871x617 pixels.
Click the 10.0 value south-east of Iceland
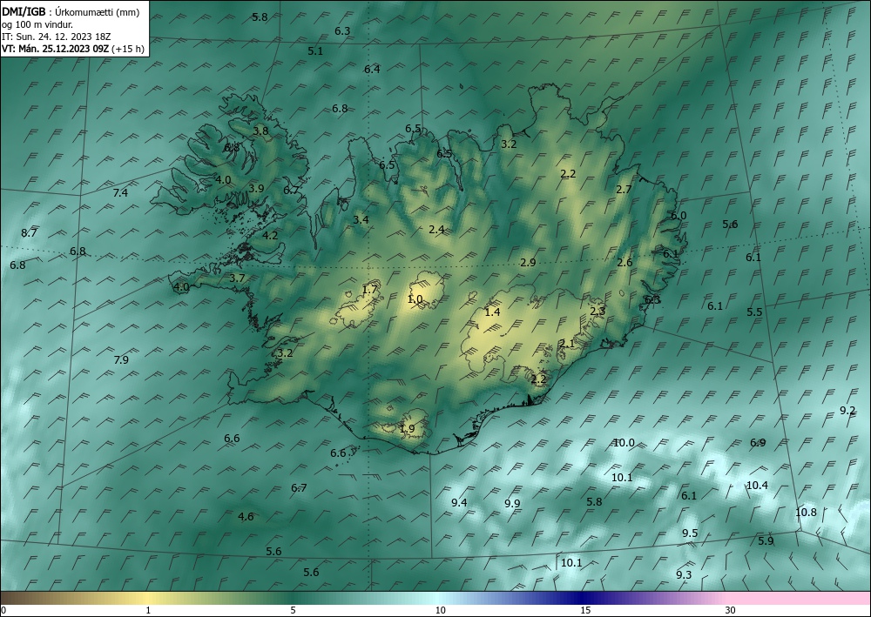[624, 443]
